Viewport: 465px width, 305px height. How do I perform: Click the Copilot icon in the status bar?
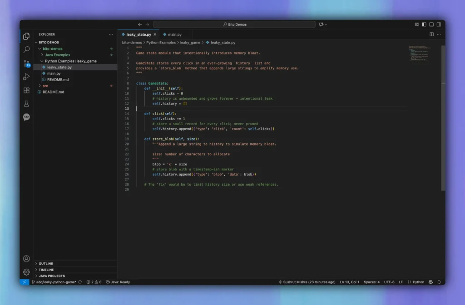pyautogui.click(x=430, y=282)
